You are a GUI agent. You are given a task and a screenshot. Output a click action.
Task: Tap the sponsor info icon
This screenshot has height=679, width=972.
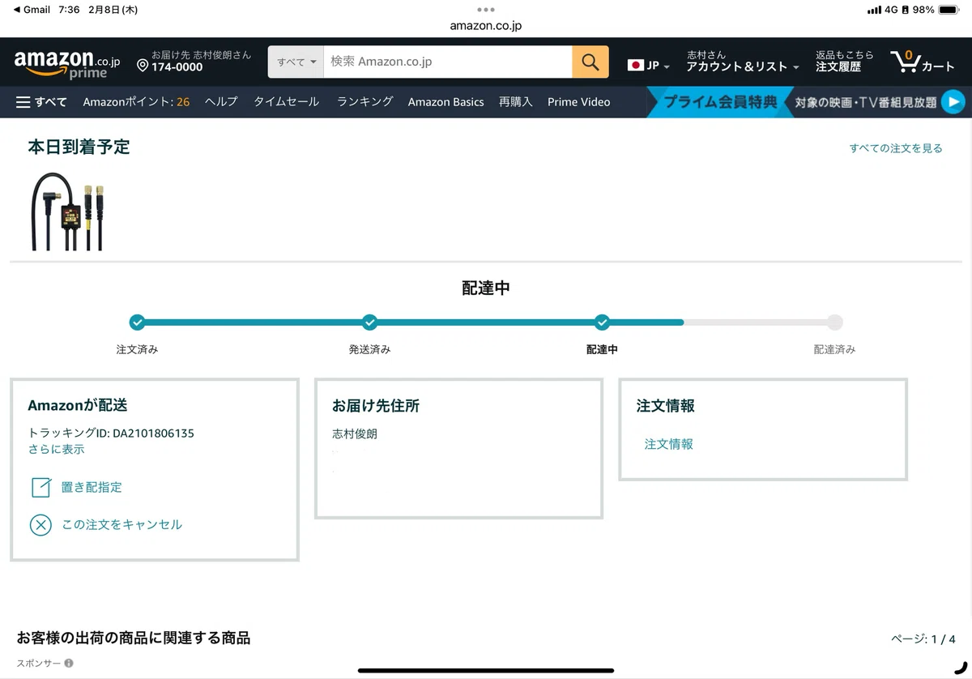69,663
